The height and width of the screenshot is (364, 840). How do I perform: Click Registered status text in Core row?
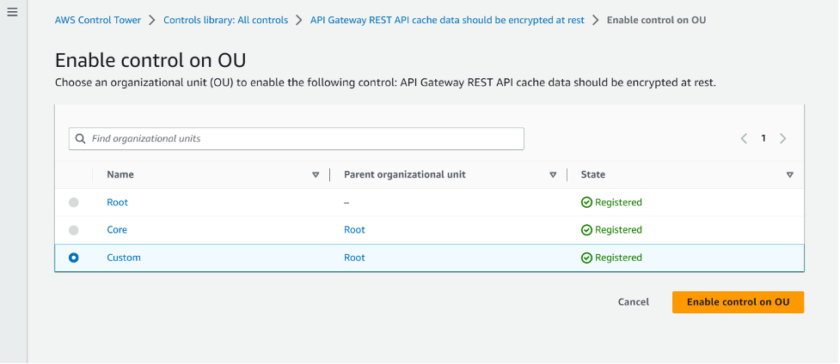618,229
